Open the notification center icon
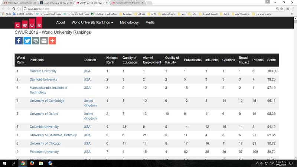This screenshot has width=297, height=167. point(291,163)
